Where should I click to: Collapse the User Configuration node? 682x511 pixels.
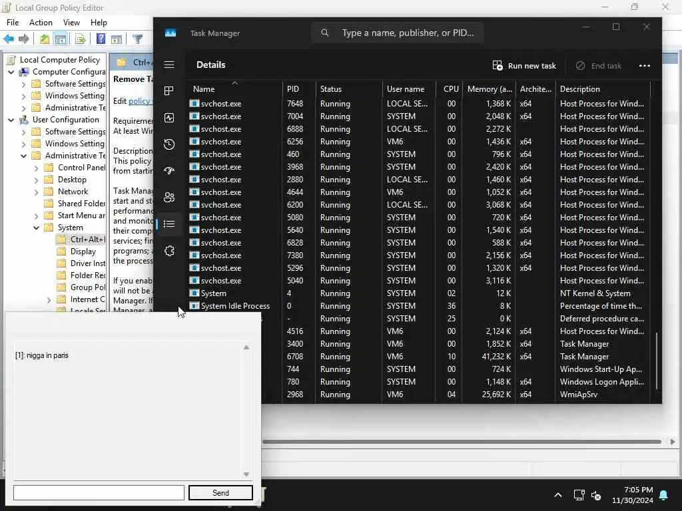[x=11, y=120]
